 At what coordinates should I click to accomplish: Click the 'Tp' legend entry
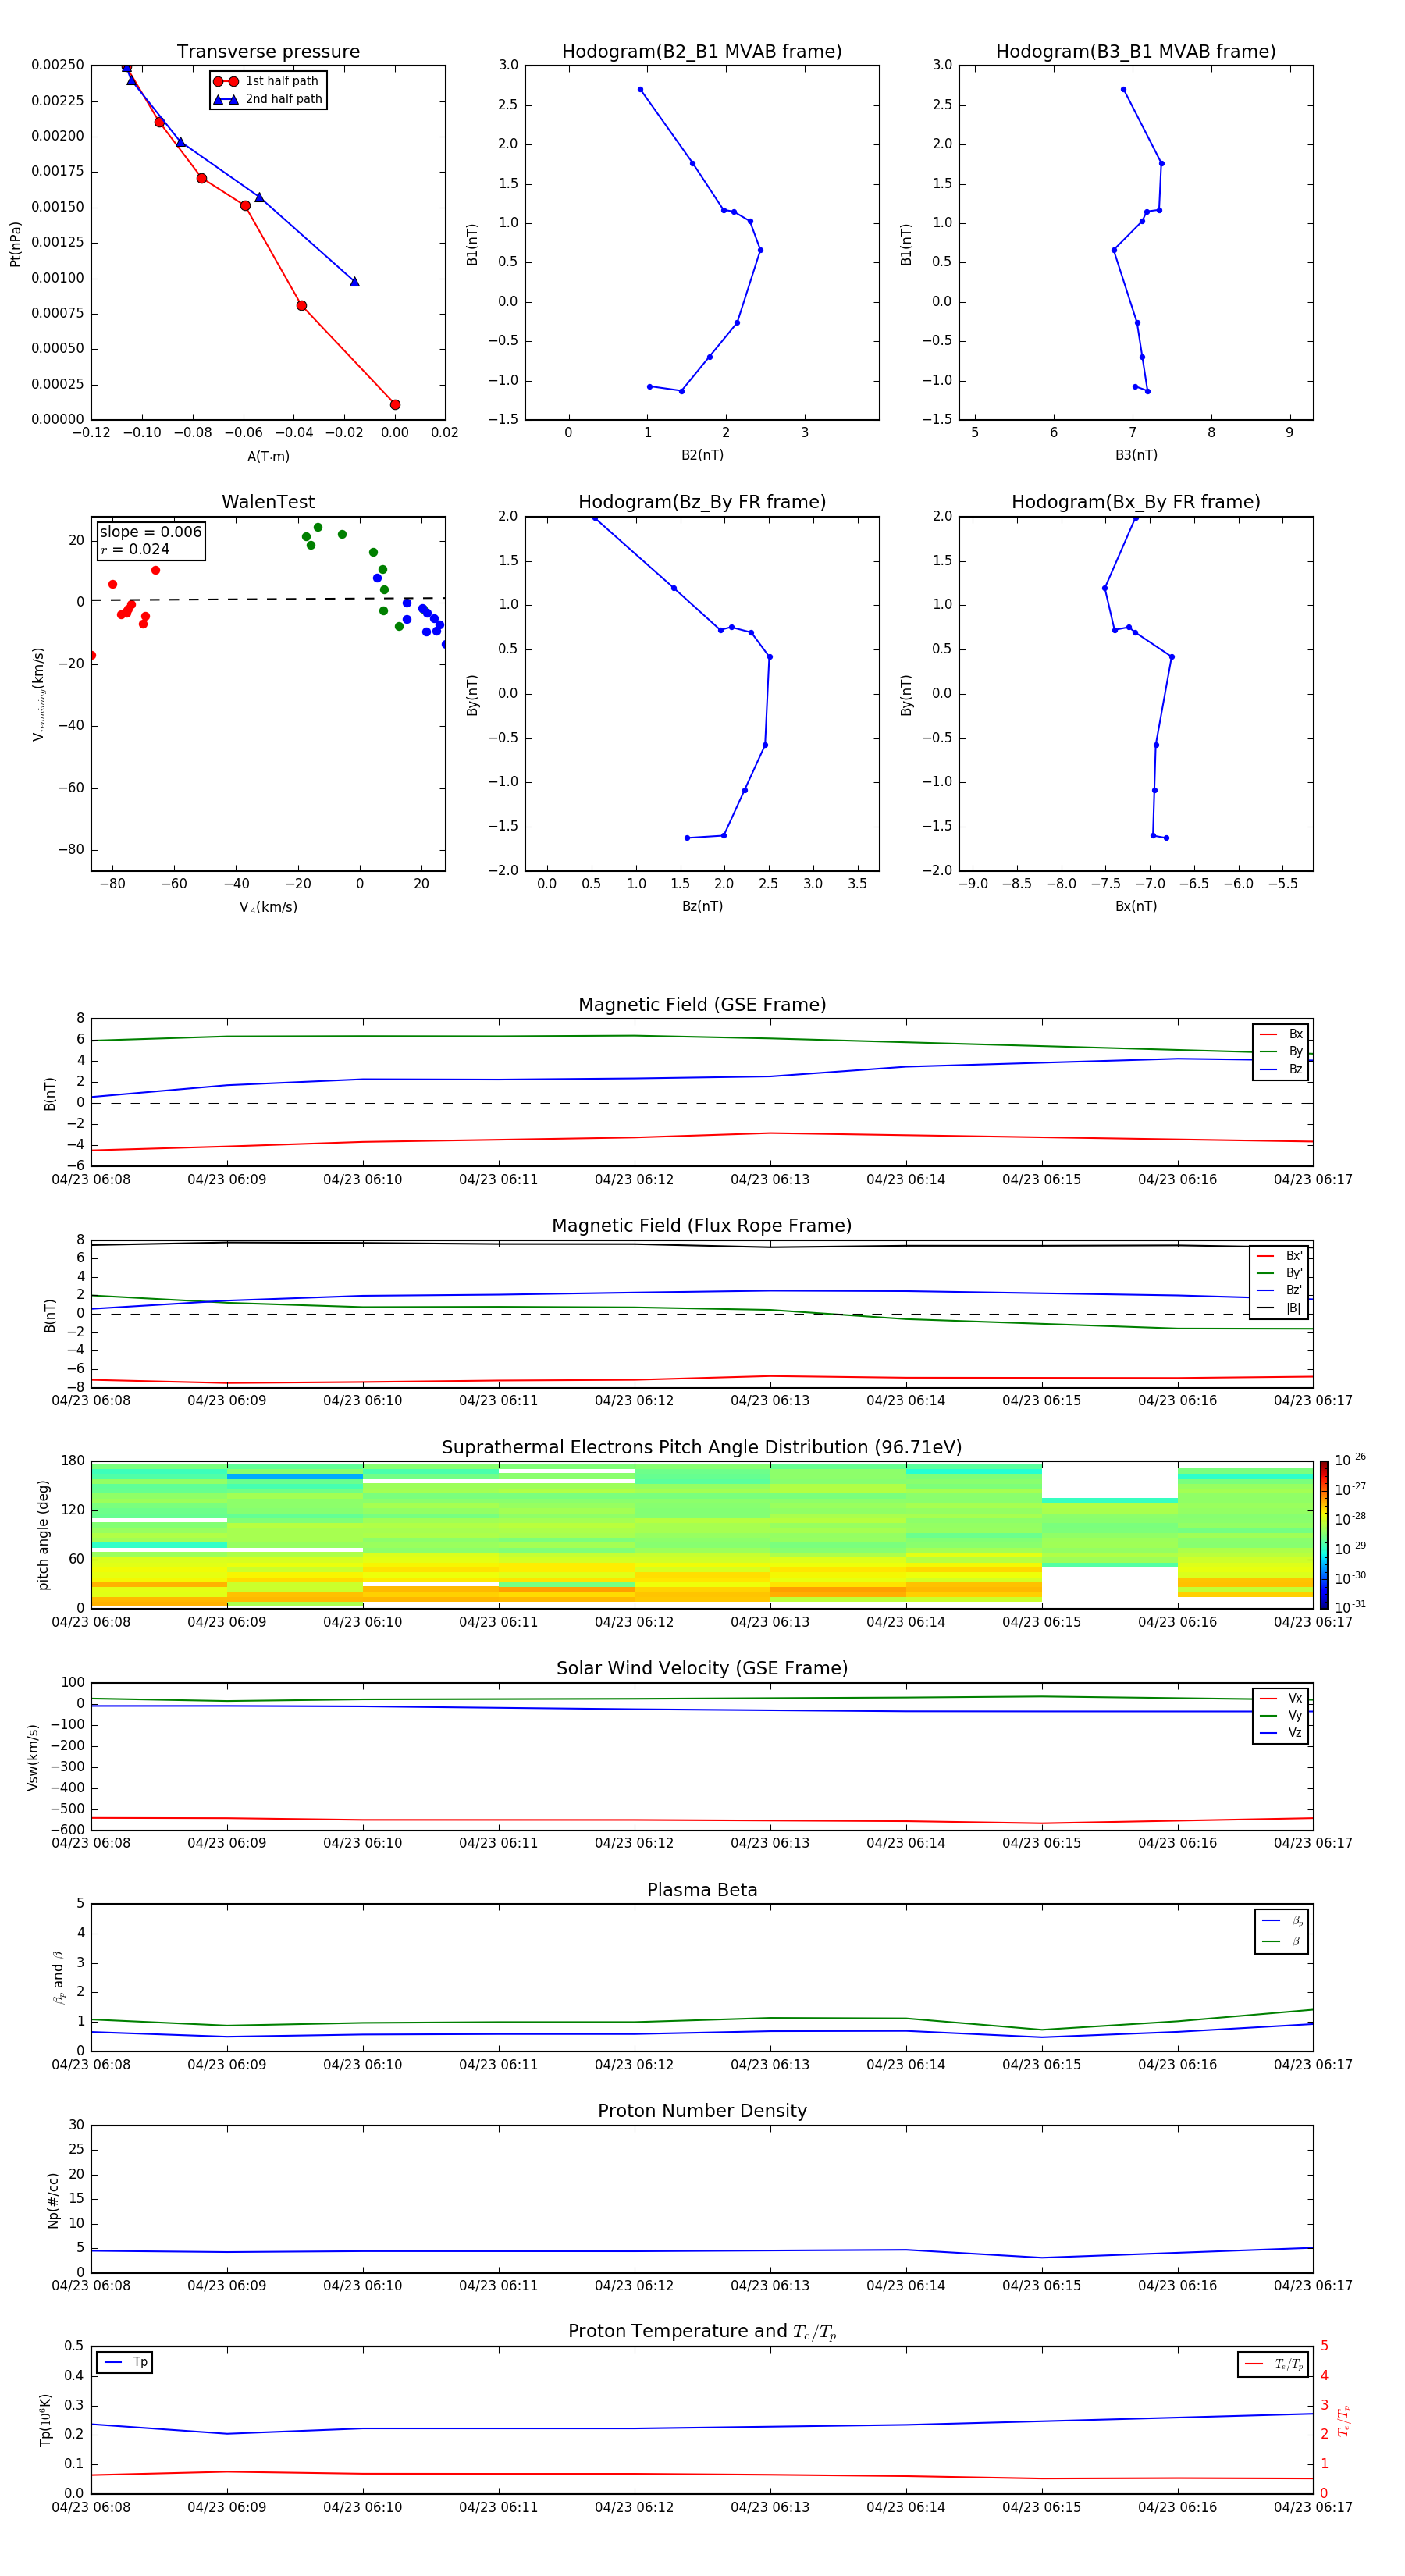[125, 2362]
